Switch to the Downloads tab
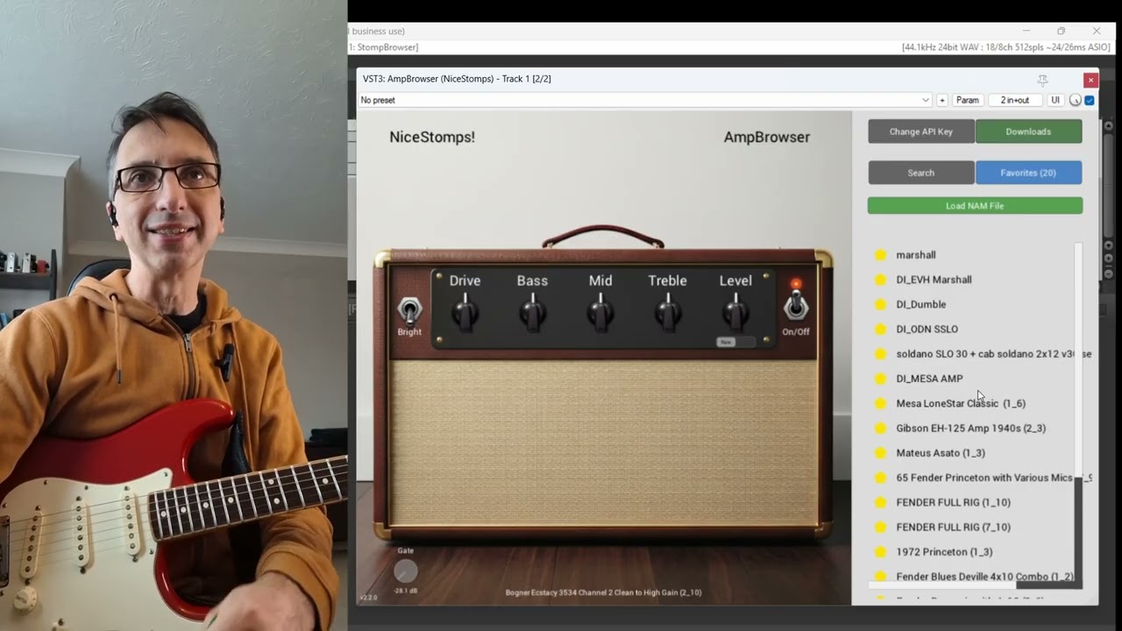1122x631 pixels. click(x=1028, y=131)
